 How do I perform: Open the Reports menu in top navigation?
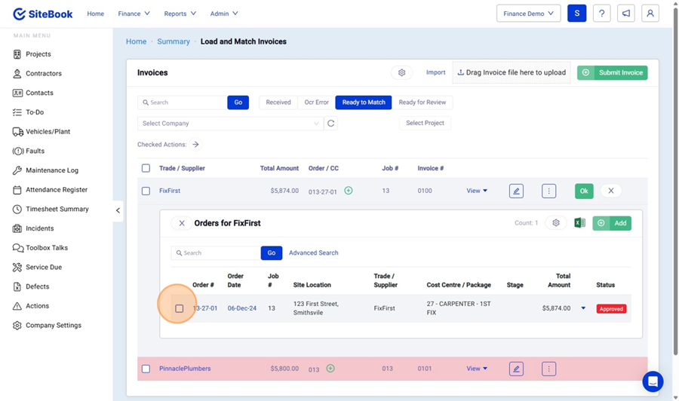point(180,14)
